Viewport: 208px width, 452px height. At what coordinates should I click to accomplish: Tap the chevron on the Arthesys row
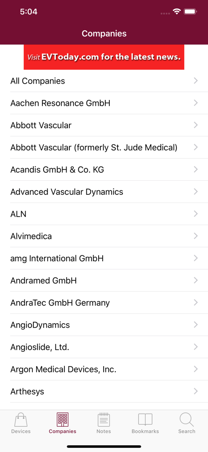tap(196, 391)
